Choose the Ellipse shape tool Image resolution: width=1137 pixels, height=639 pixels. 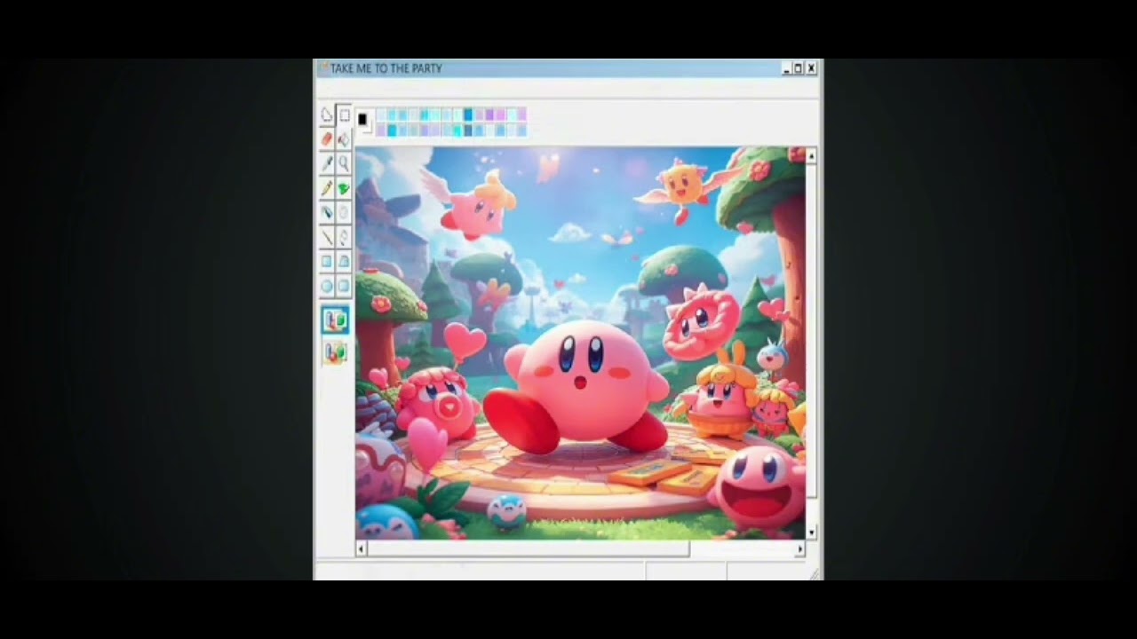pos(327,286)
